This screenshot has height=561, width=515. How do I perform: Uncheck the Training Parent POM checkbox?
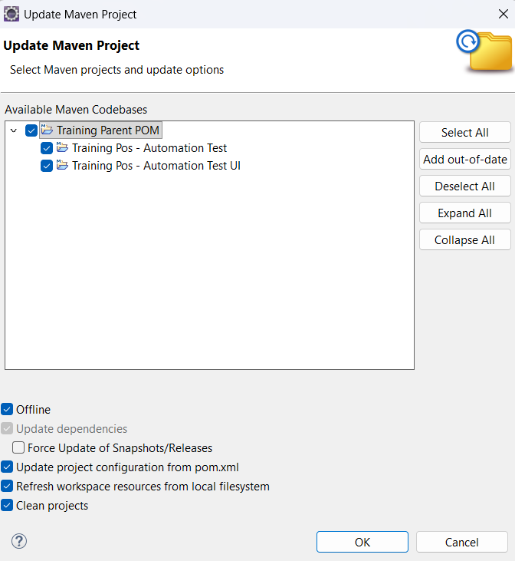tap(31, 130)
